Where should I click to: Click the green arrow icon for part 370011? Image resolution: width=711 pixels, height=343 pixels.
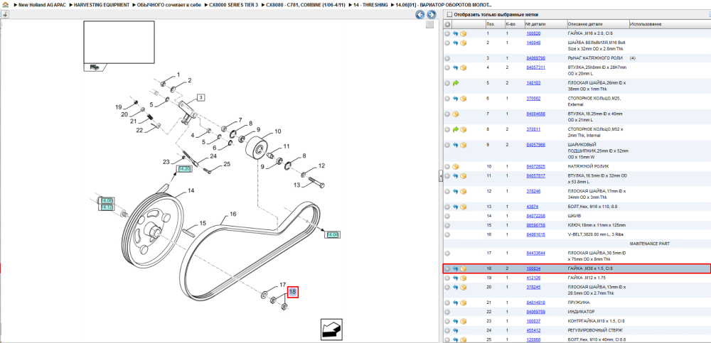point(456,129)
